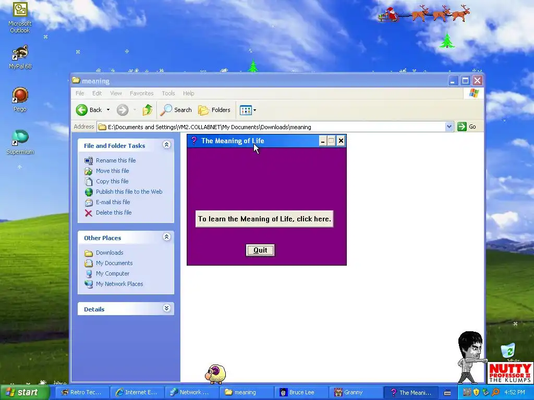
Task: Click the Quit button
Action: pos(260,251)
